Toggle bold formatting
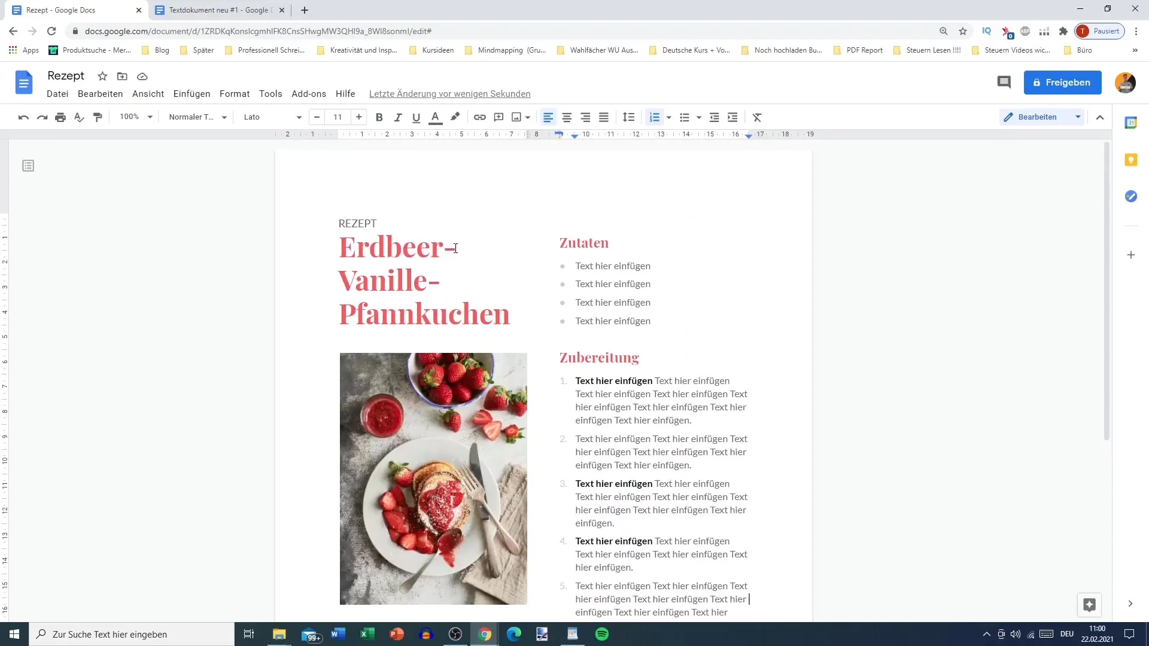Screen dimensions: 1149x646 (379, 117)
